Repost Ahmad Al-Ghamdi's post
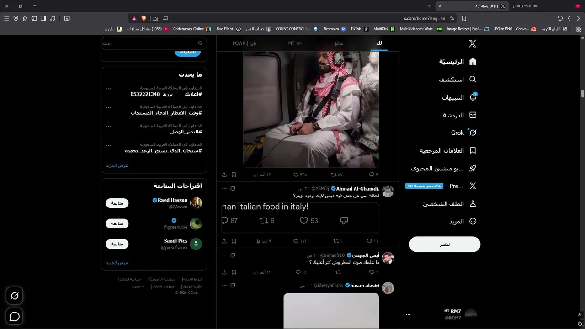 [337, 241]
